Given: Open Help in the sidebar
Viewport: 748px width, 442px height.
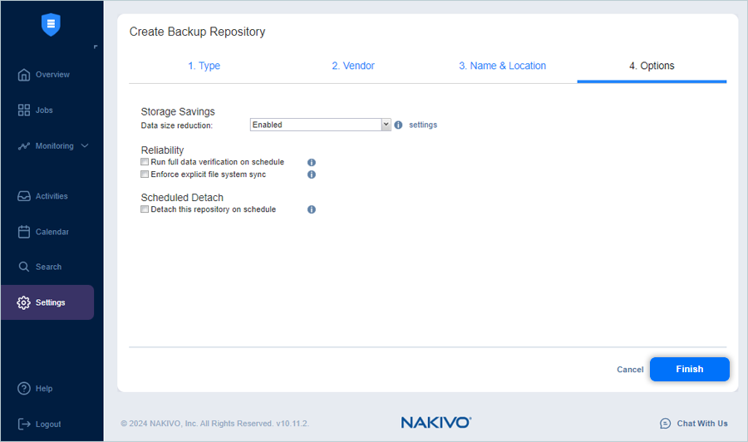Looking at the screenshot, I should pos(44,389).
